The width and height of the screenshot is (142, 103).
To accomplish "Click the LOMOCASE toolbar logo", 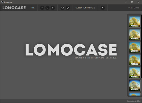I will pos(14,8).
